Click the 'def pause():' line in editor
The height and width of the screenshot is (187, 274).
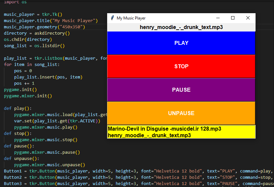(19, 146)
